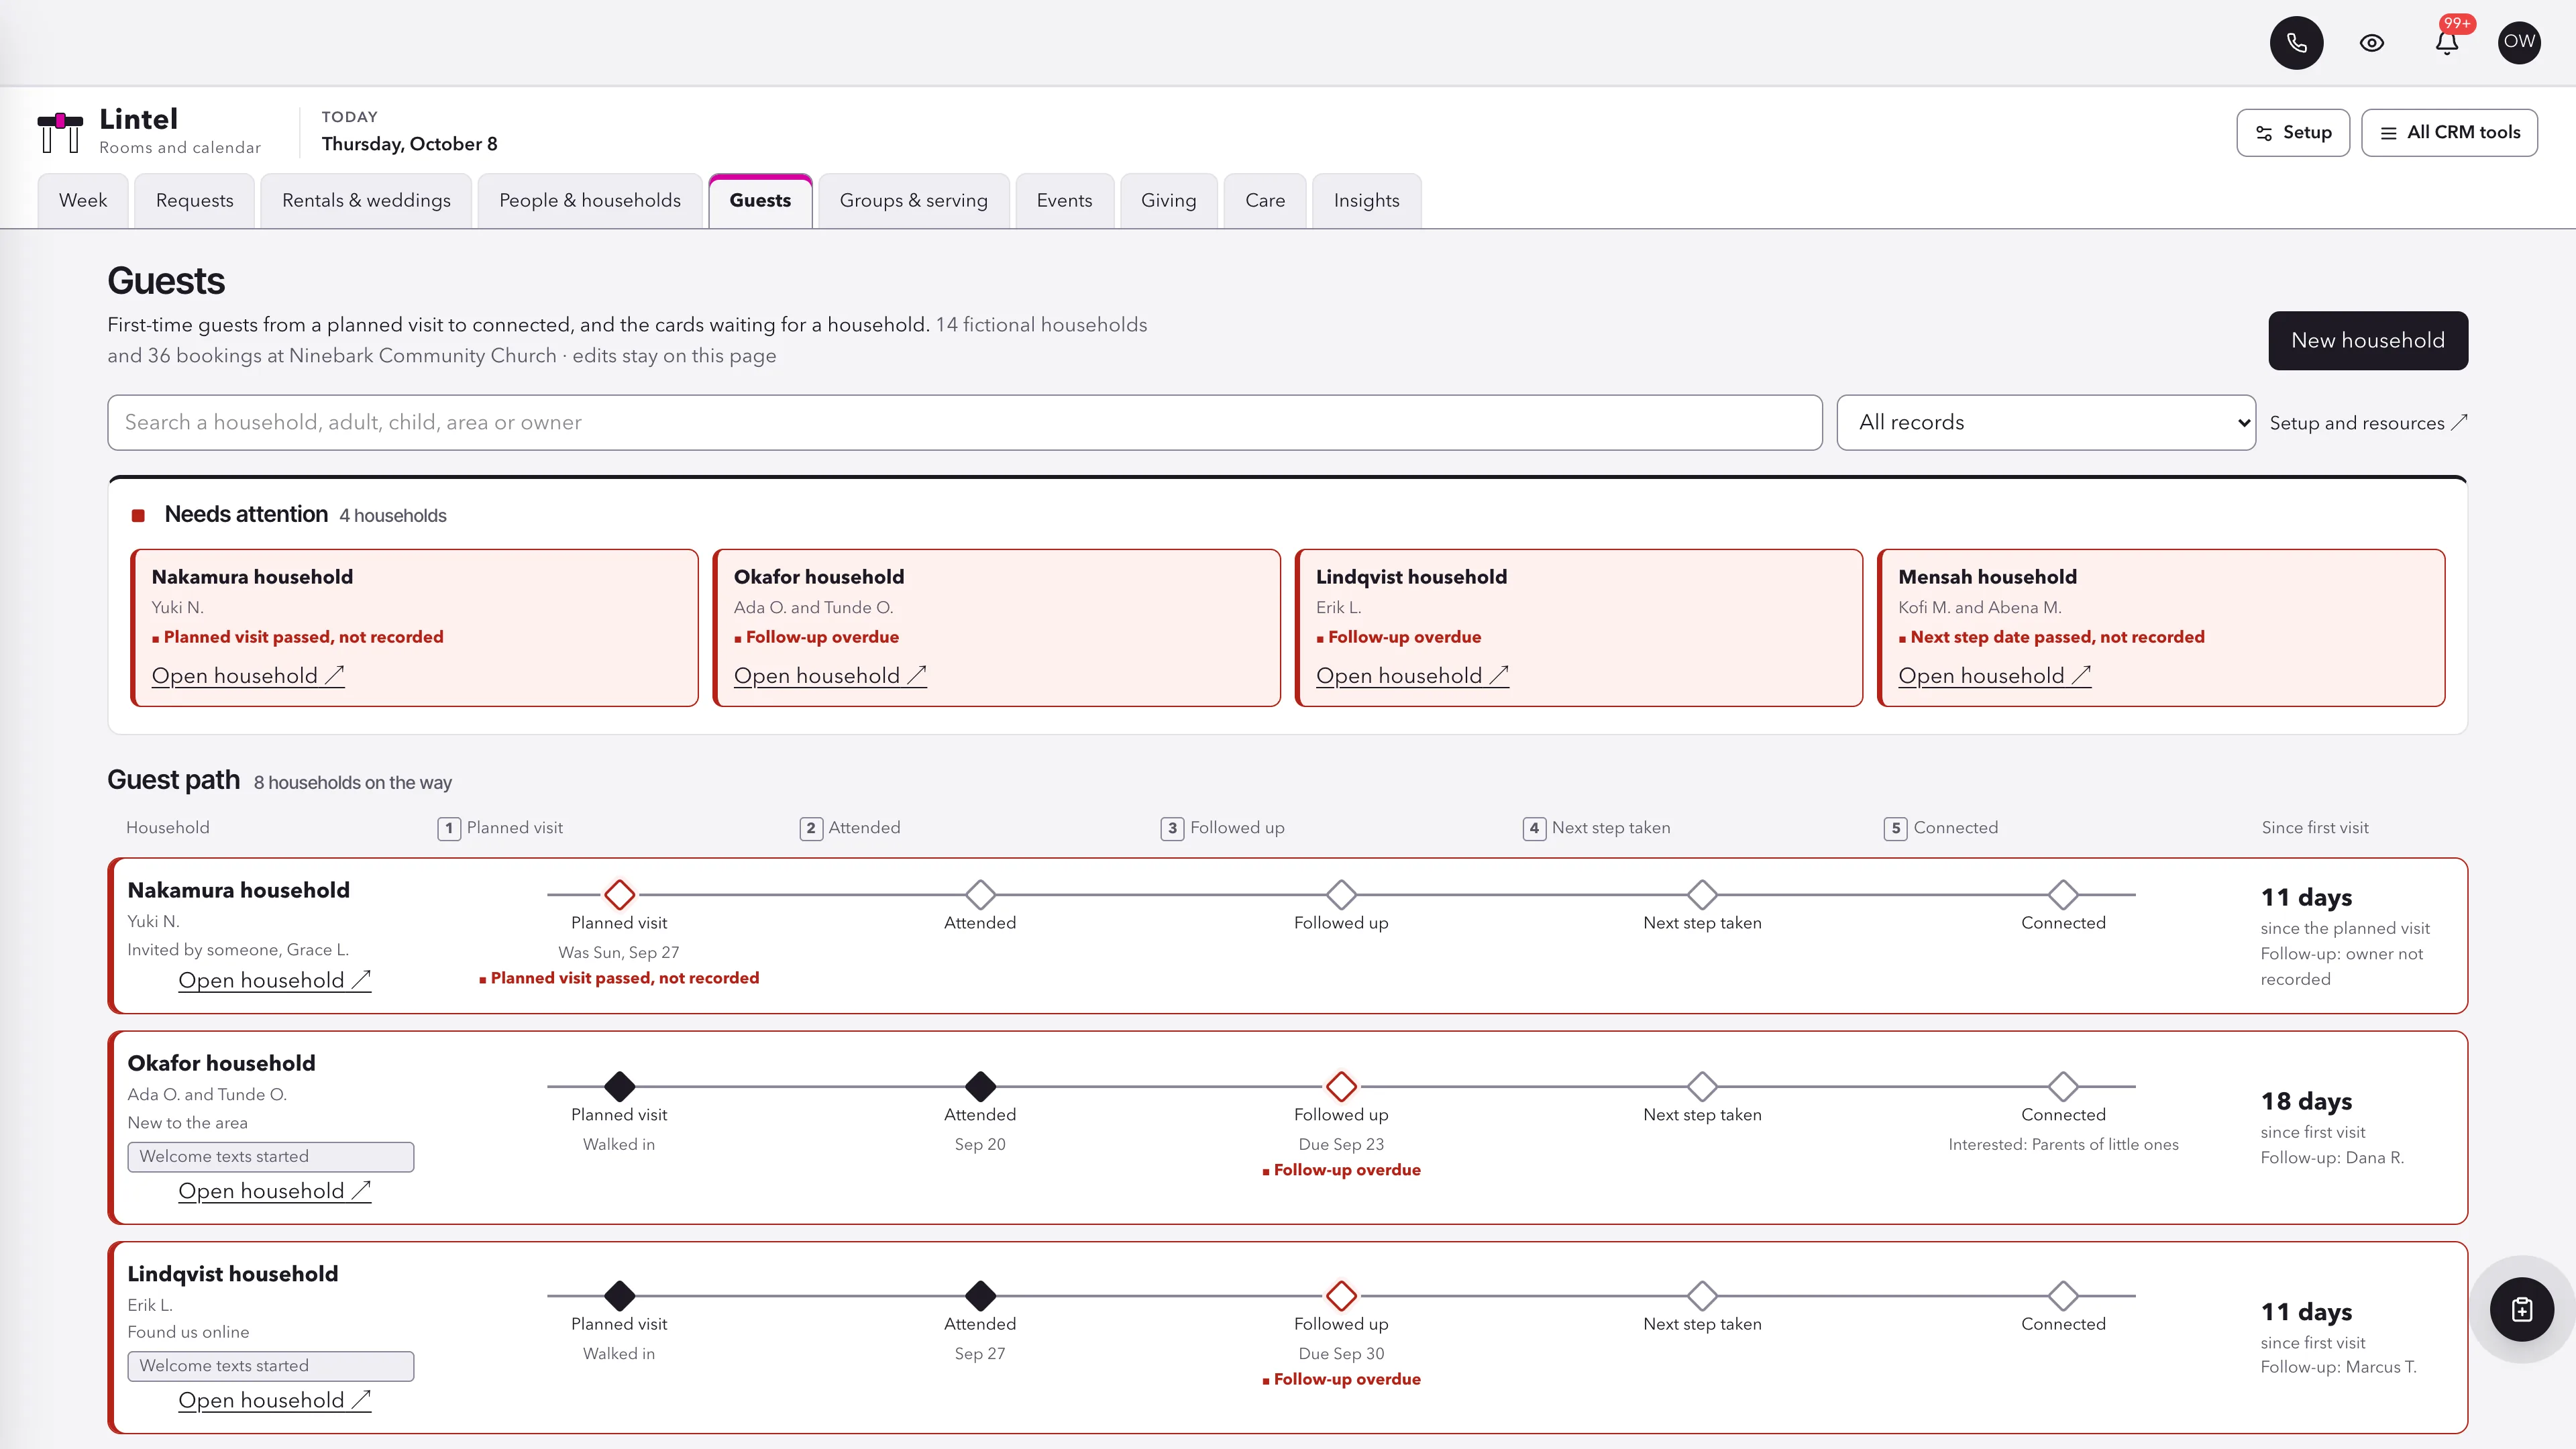
Task: Switch to the Care tab
Action: (1265, 200)
